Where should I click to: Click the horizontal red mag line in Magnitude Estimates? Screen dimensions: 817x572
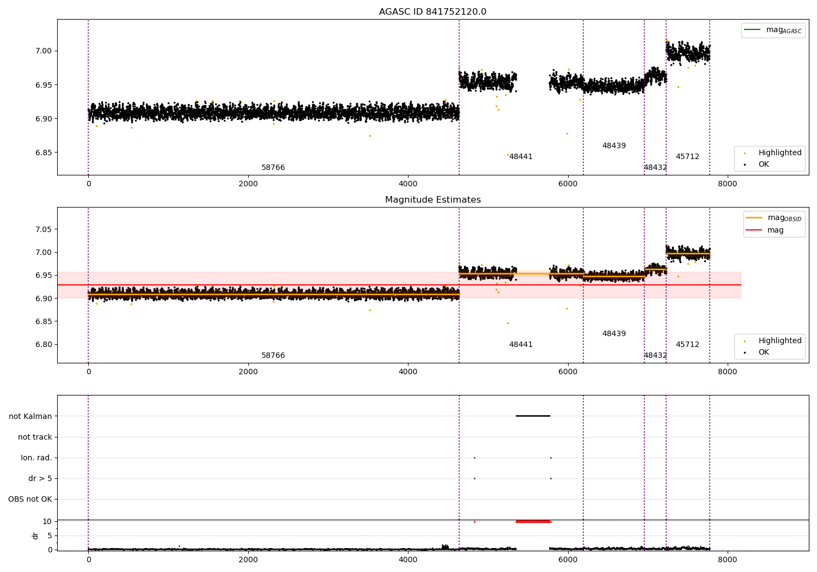pyautogui.click(x=399, y=285)
